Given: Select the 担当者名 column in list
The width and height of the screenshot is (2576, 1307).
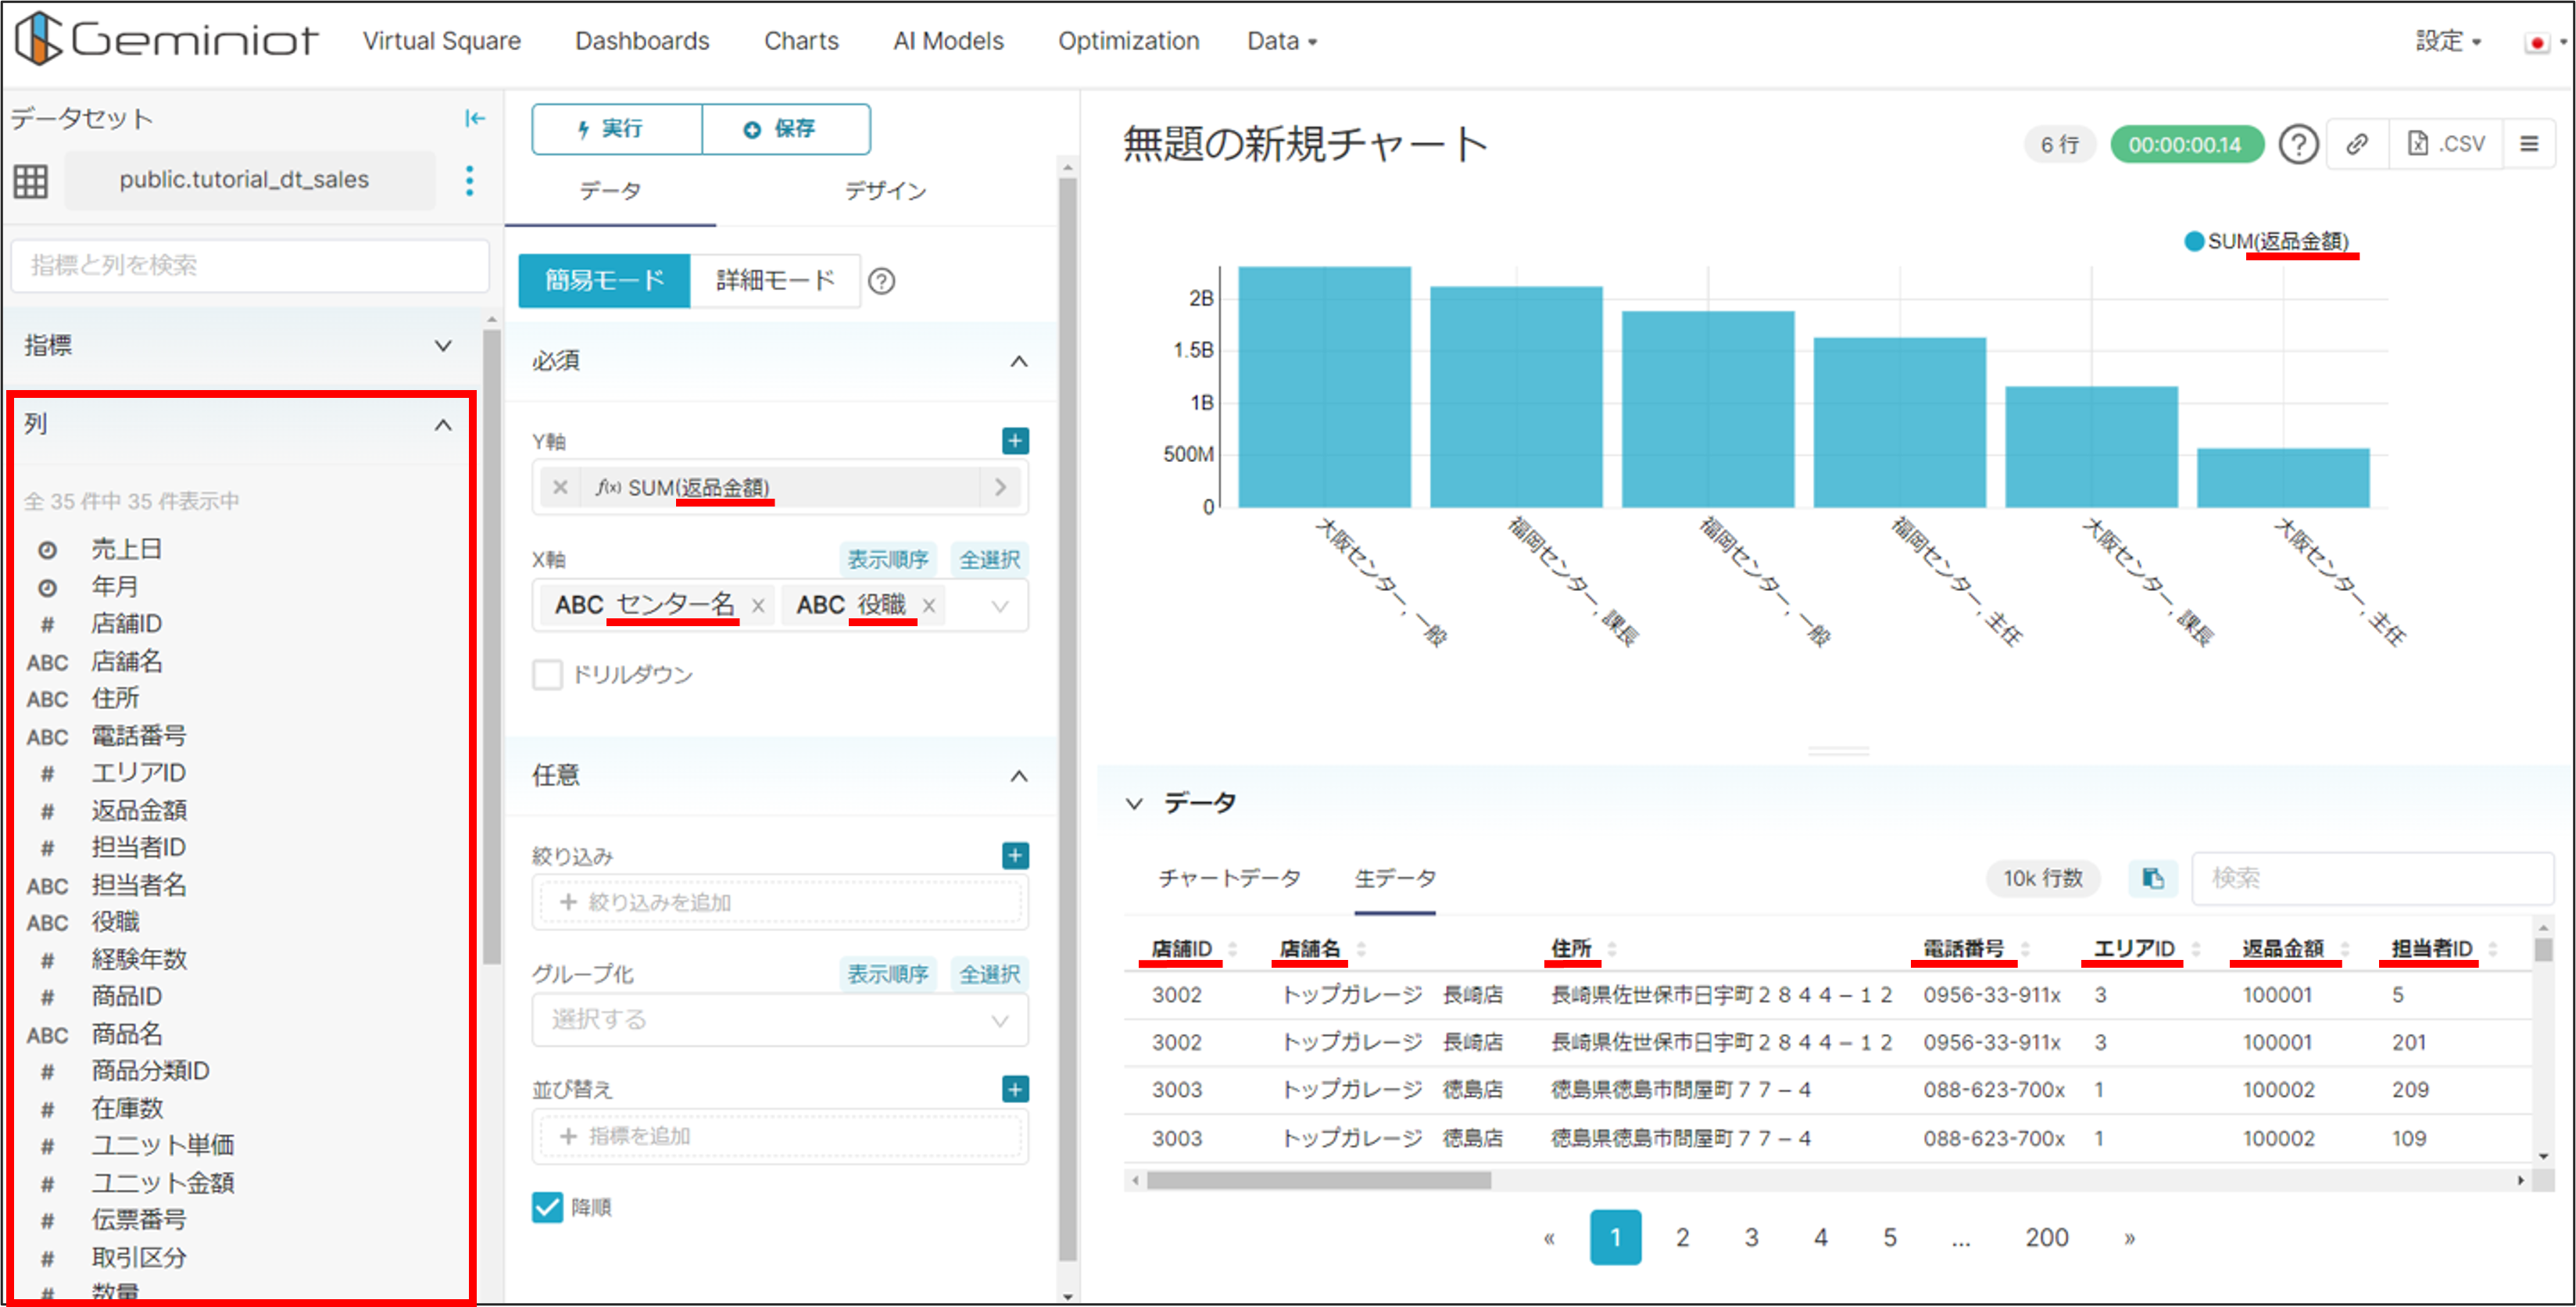Looking at the screenshot, I should (x=138, y=886).
